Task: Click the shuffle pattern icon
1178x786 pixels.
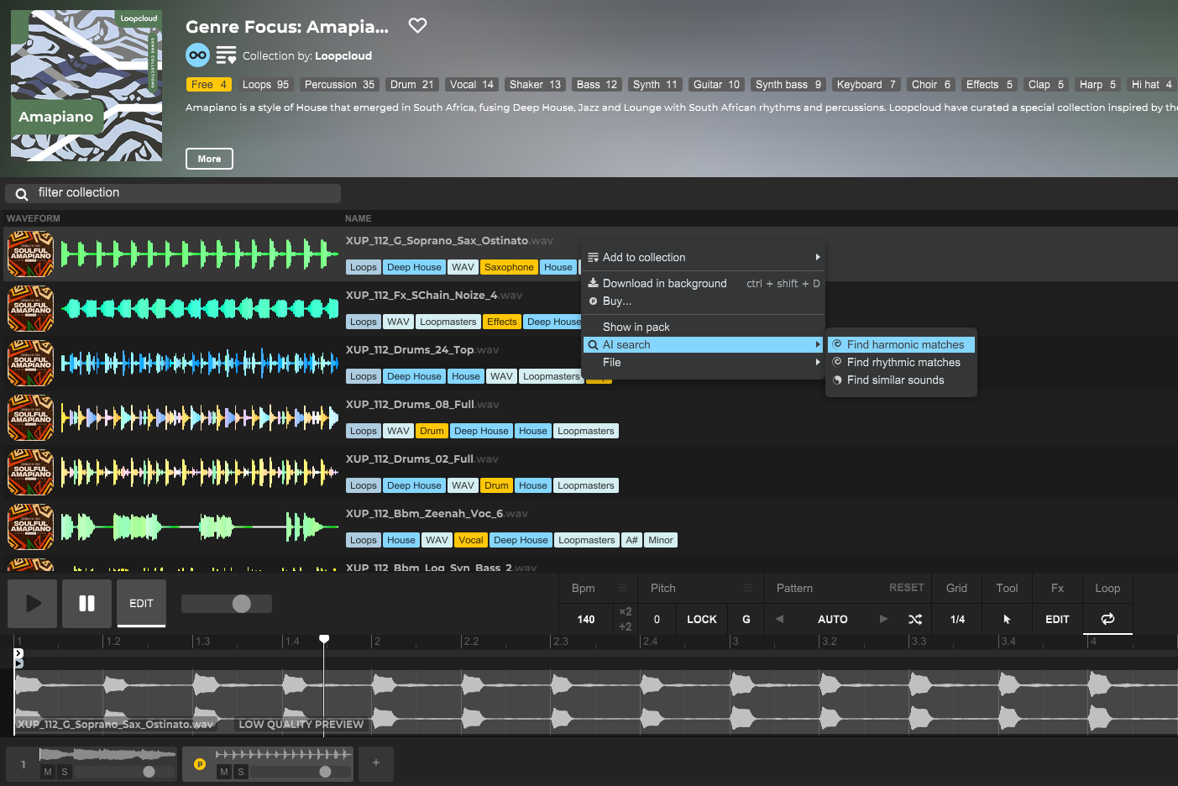Action: (x=915, y=619)
